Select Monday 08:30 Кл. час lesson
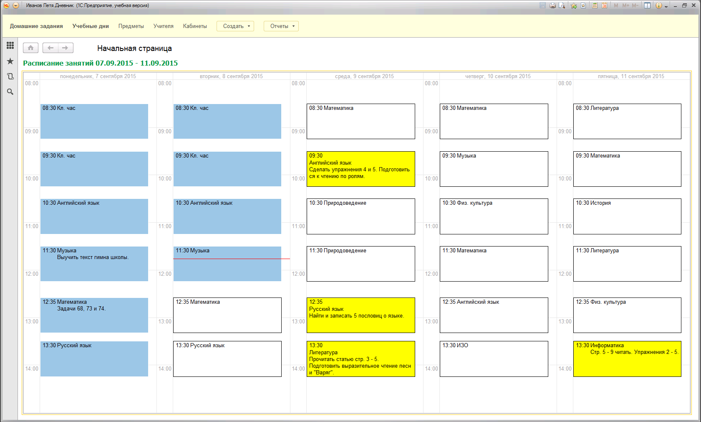The width and height of the screenshot is (701, 422). [x=94, y=121]
